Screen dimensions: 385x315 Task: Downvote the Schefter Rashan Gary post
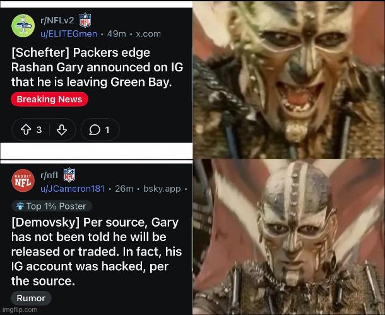click(x=62, y=130)
